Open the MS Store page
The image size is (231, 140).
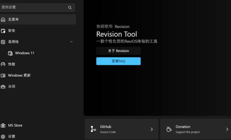pos(38,125)
